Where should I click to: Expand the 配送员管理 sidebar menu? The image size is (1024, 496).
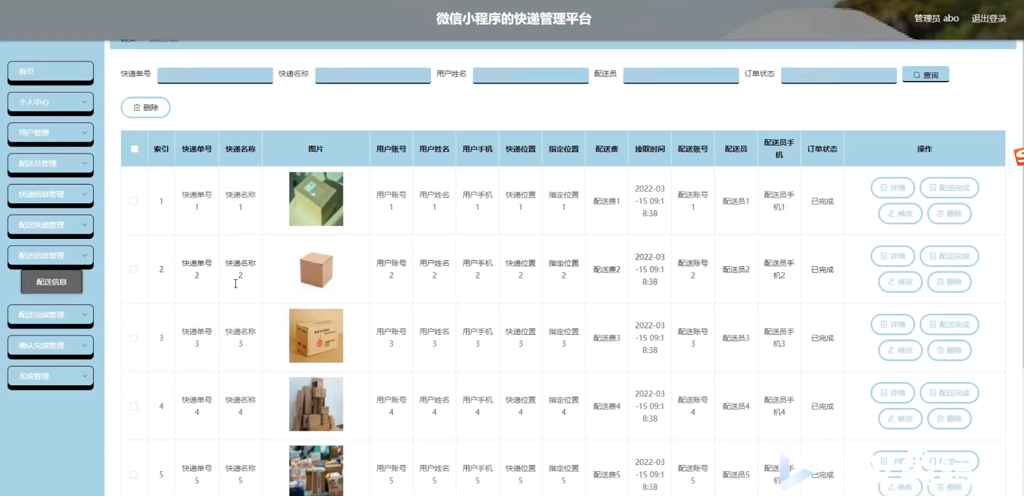[51, 163]
